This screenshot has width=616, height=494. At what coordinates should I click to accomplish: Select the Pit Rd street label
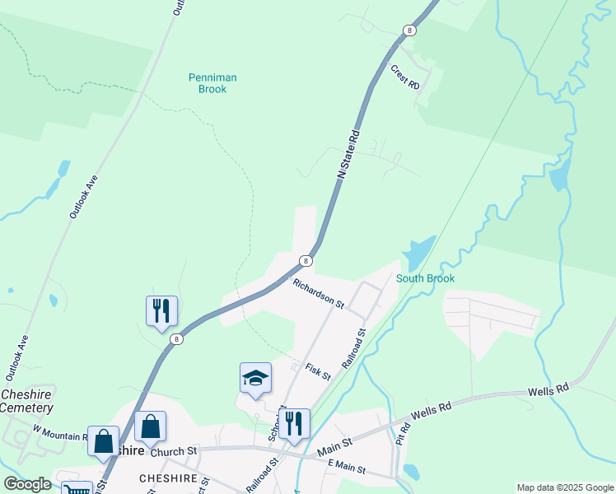tap(403, 434)
